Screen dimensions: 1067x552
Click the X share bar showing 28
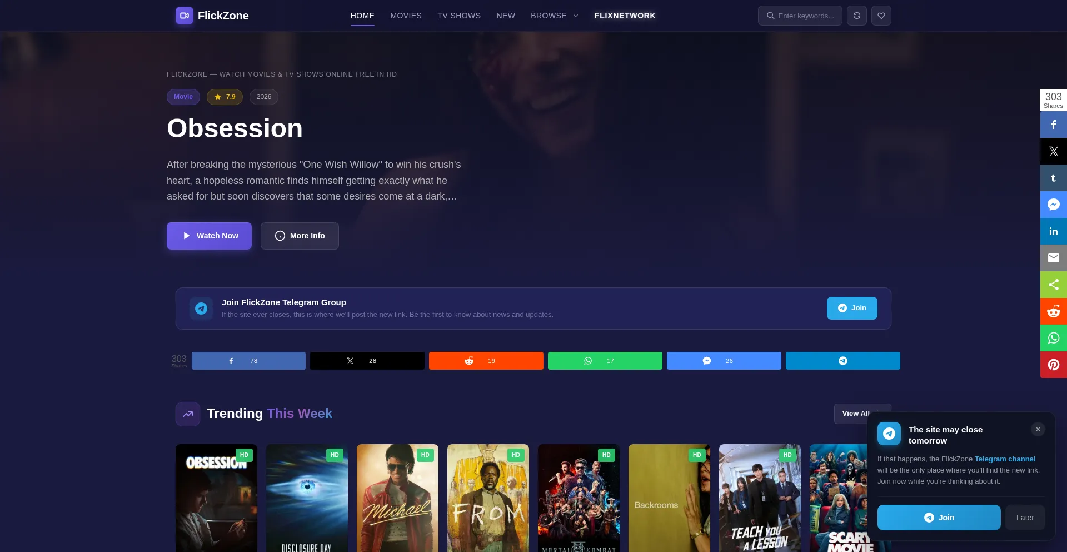point(367,361)
